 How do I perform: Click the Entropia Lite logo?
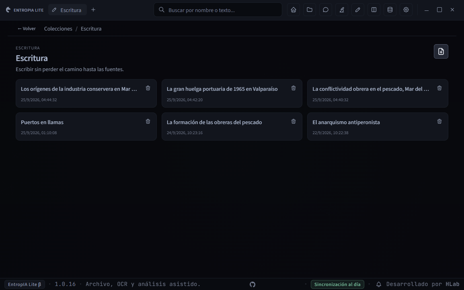(x=25, y=10)
